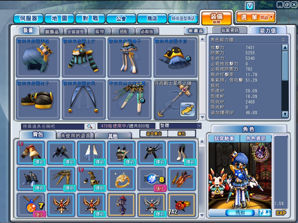Click the friends icon beside 瑪琳

point(265,213)
